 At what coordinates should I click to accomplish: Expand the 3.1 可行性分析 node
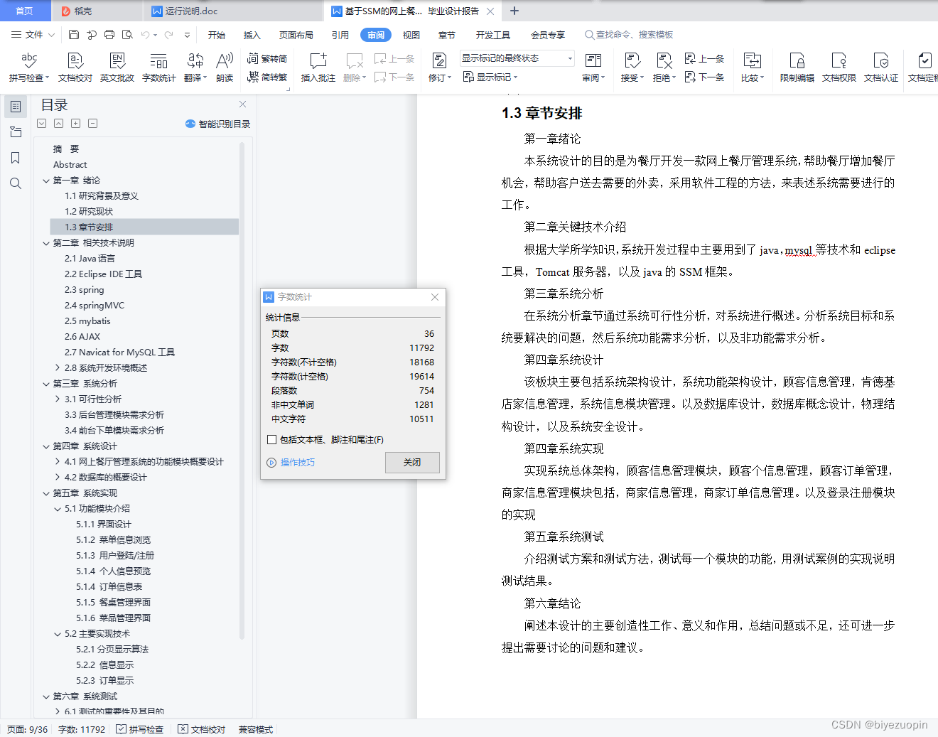(58, 399)
